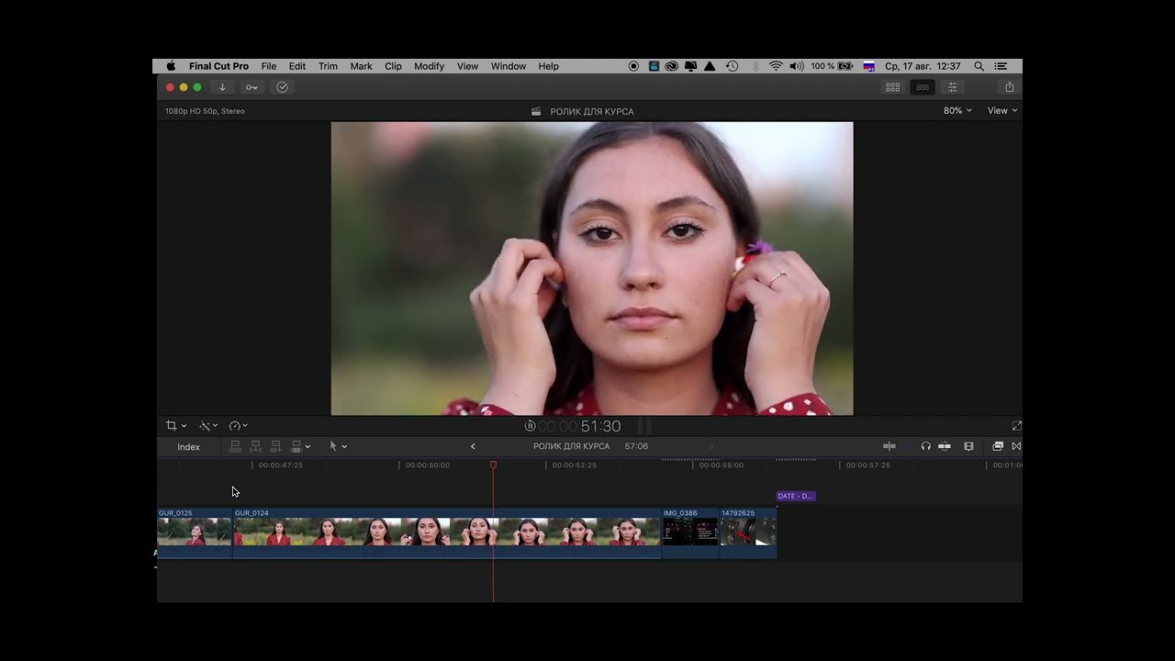Image resolution: width=1175 pixels, height=661 pixels.
Task: Toggle the inspector panel visibility
Action: (953, 87)
